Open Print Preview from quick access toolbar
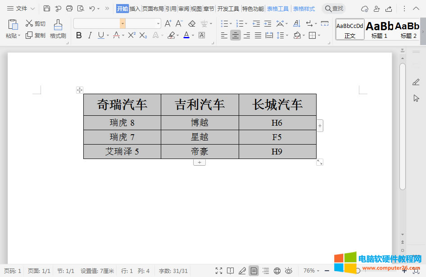This screenshot has height=277, width=426. (81, 8)
